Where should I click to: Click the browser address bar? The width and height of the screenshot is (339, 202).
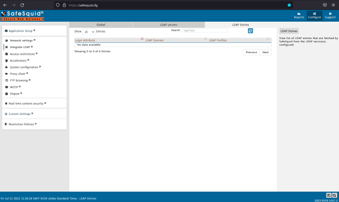pyautogui.click(x=173, y=5)
